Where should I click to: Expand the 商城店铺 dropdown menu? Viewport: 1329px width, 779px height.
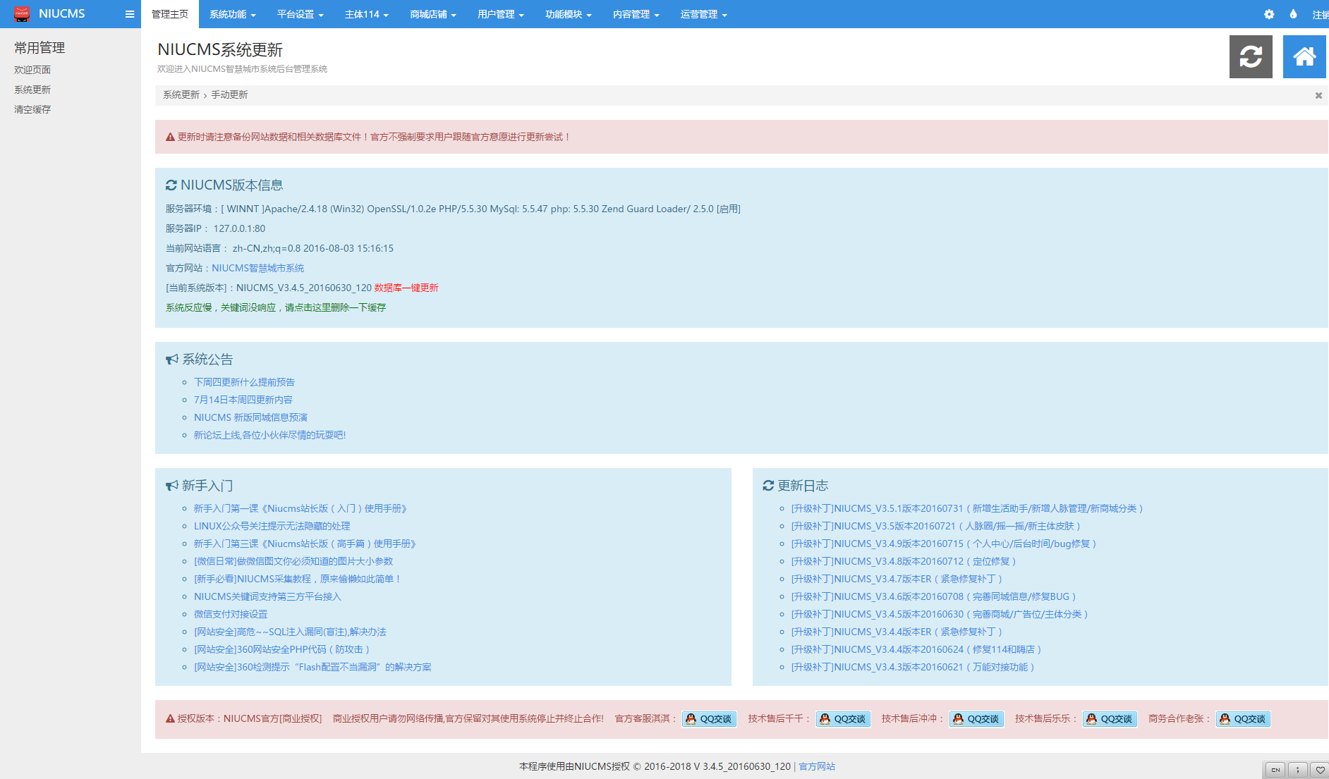pyautogui.click(x=433, y=14)
